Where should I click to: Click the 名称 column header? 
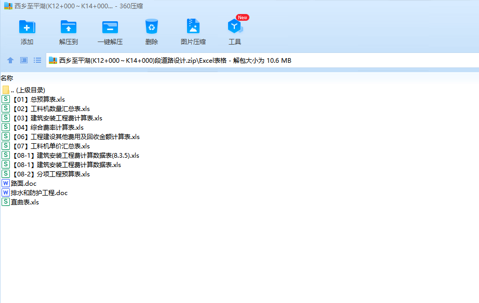click(x=7, y=78)
